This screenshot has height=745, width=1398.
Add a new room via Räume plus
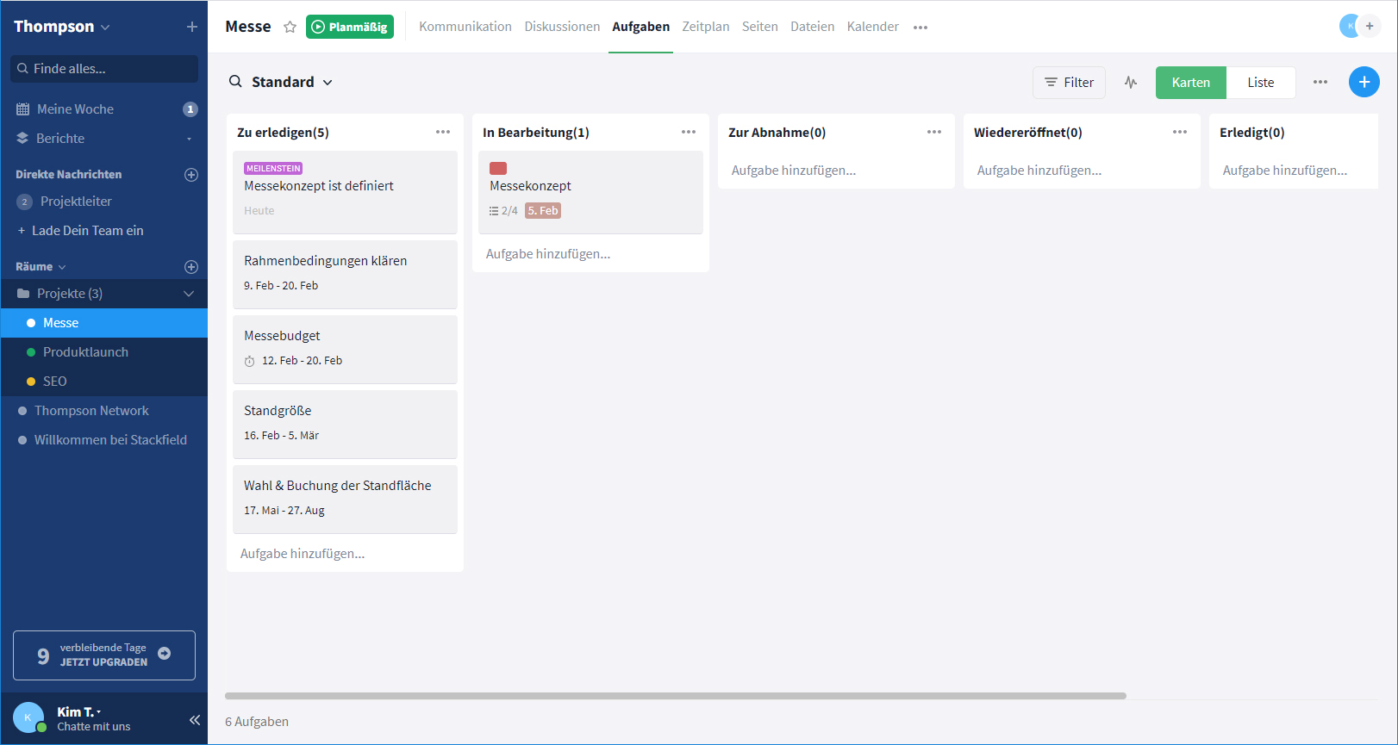[x=191, y=267]
